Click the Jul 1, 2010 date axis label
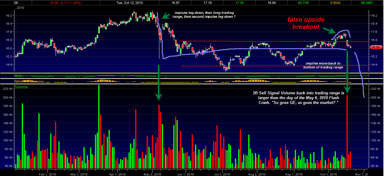The width and height of the screenshot is (384, 176). click(222, 174)
